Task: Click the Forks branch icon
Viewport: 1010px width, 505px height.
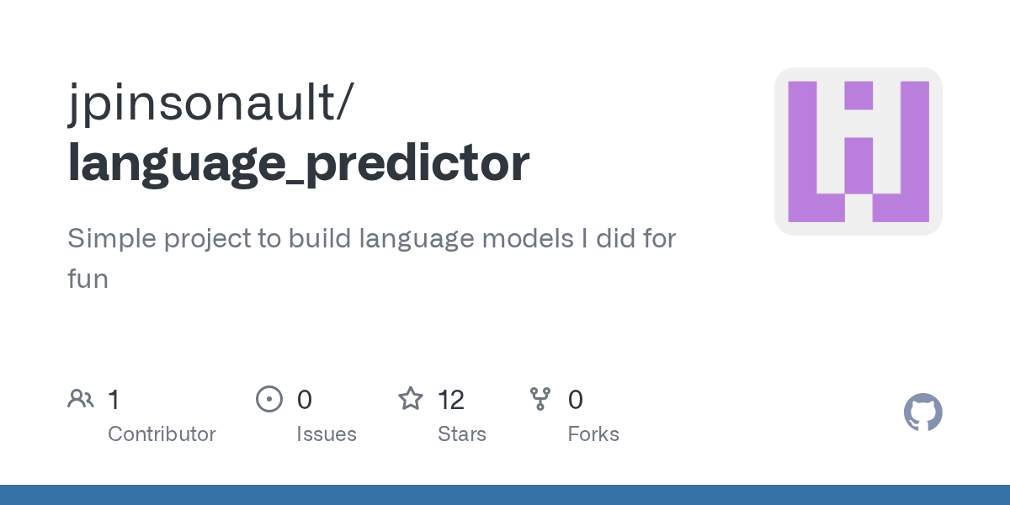Action: (x=540, y=399)
